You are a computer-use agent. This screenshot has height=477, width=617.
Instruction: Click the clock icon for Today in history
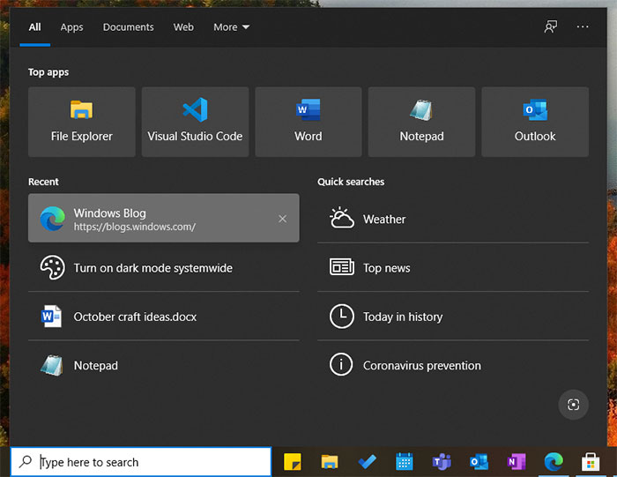[342, 316]
